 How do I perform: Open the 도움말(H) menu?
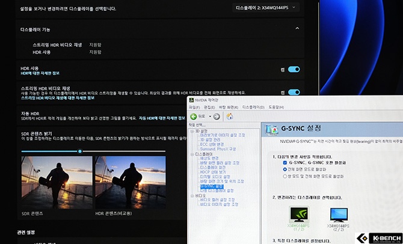276,108
